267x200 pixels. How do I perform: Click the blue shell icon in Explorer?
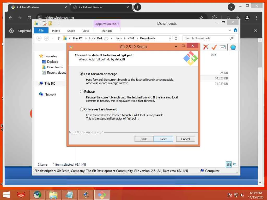(233, 47)
